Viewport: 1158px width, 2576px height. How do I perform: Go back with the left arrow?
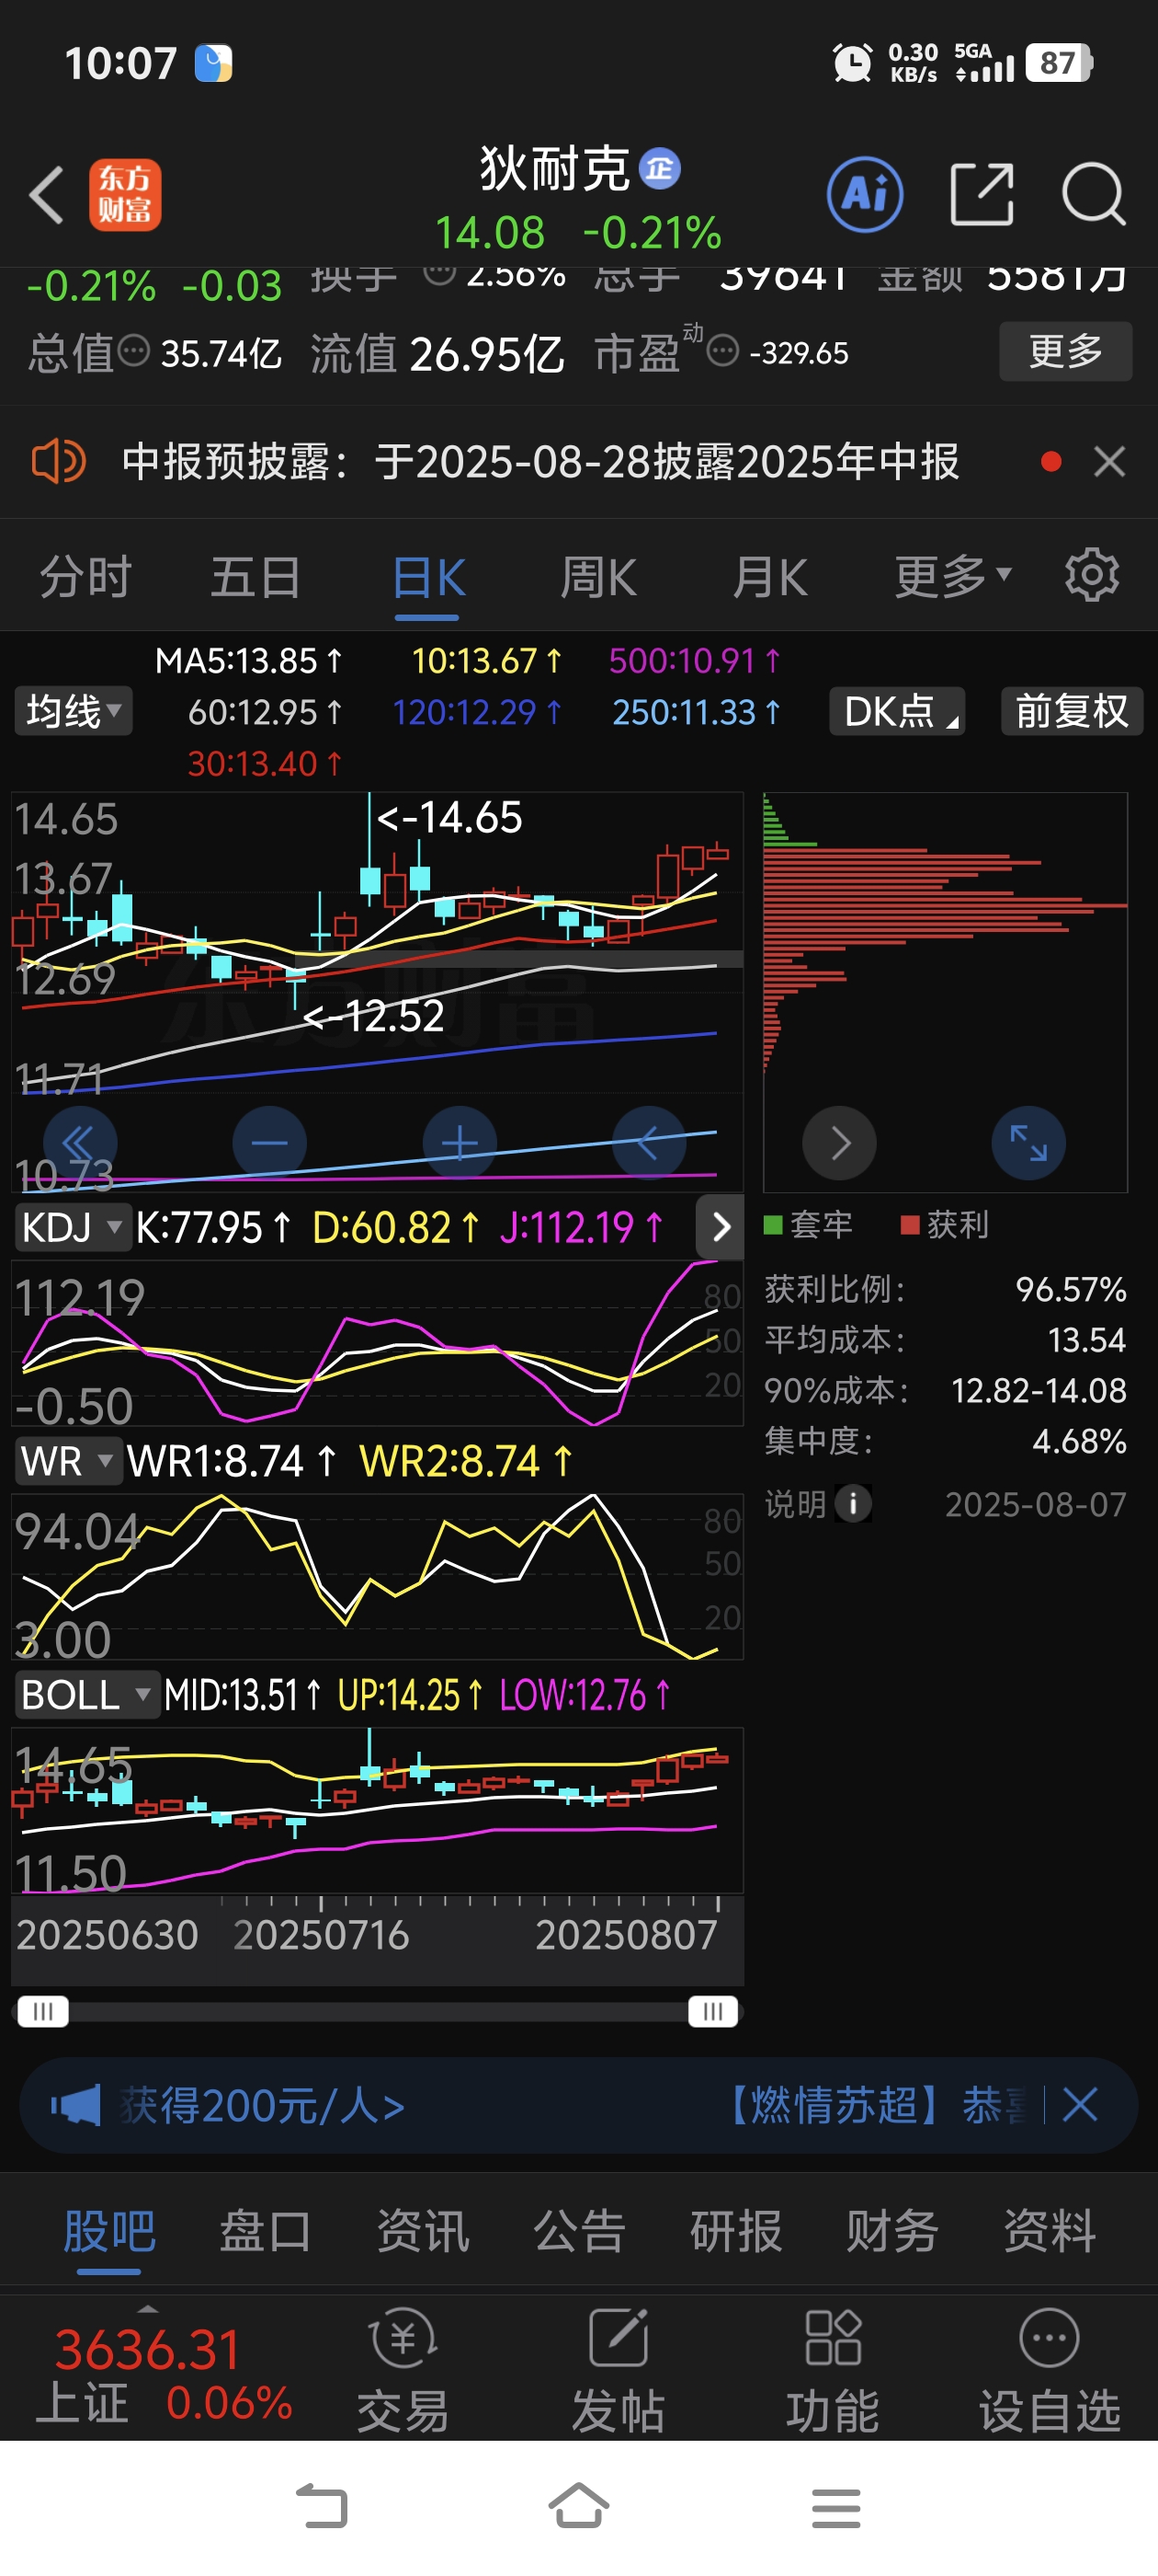(x=46, y=194)
